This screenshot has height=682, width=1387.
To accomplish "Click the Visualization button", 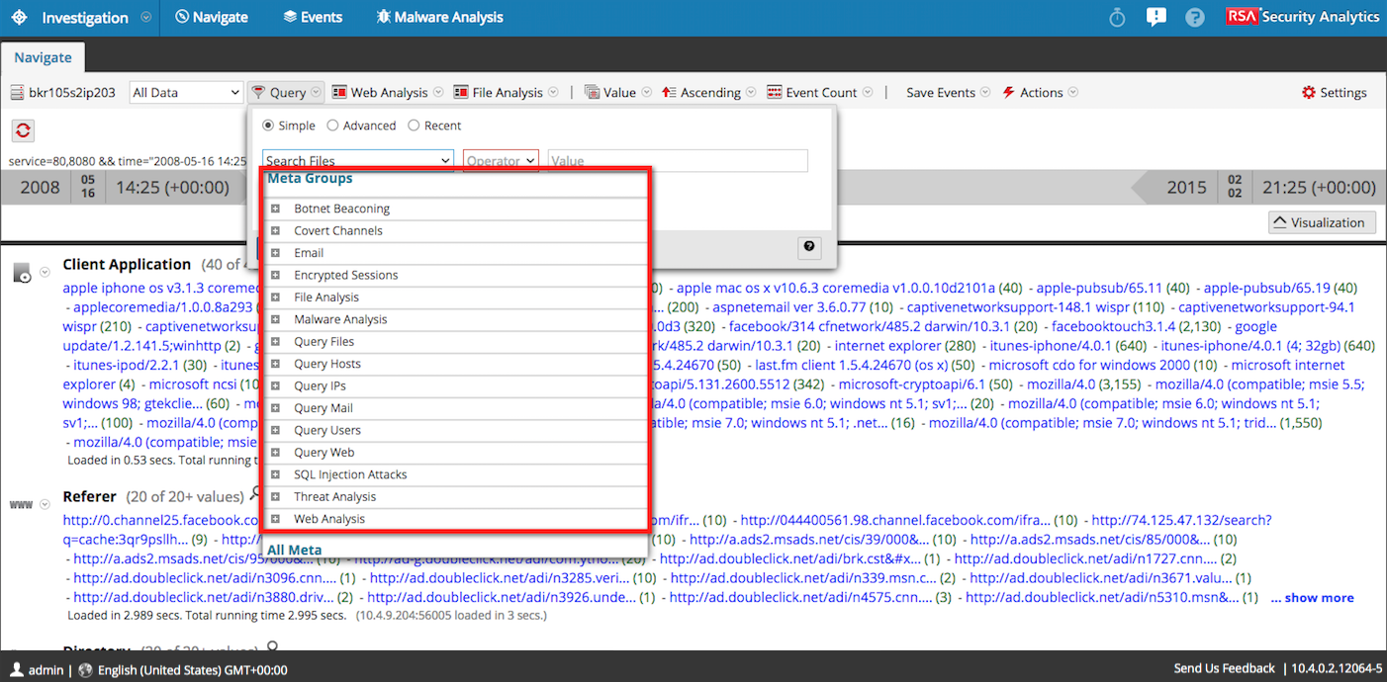I will pyautogui.click(x=1322, y=222).
